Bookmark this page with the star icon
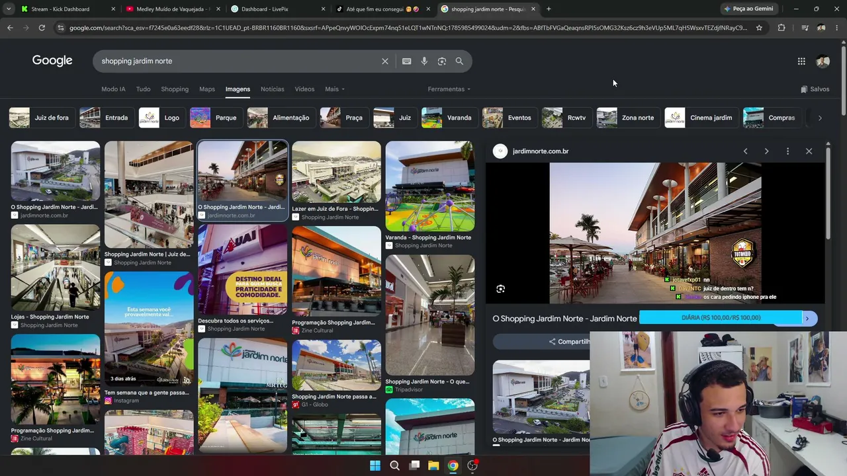The image size is (847, 476). pos(759,28)
